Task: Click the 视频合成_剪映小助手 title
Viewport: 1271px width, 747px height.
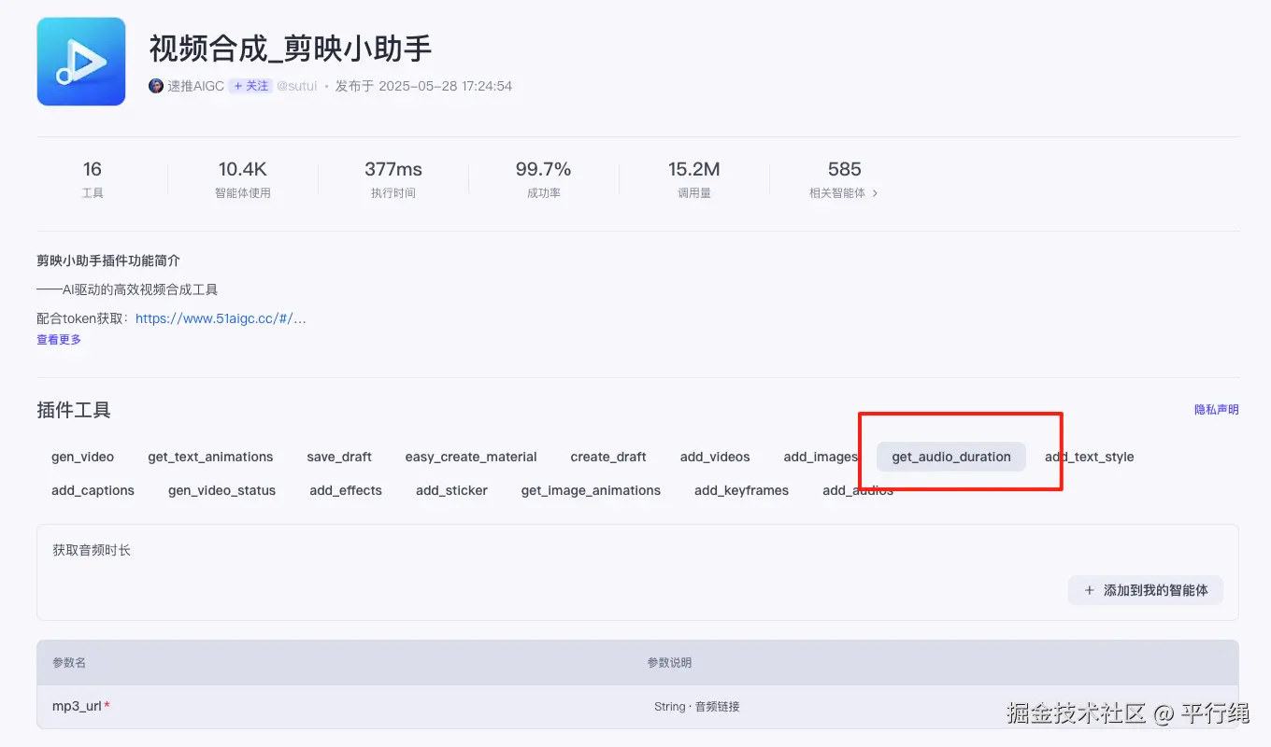Action: tap(291, 48)
